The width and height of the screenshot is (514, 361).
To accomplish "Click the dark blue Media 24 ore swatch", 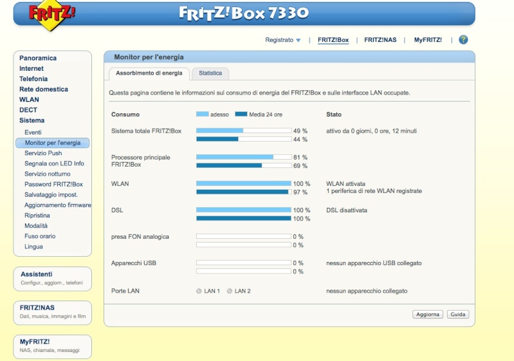I will coord(241,114).
